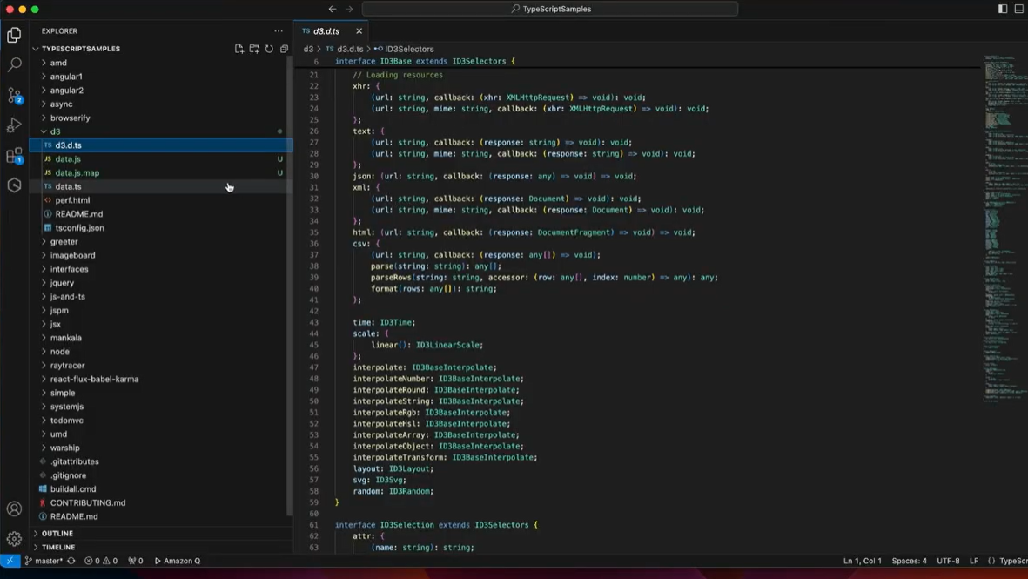The height and width of the screenshot is (579, 1028).
Task: Open the Run and Debug view
Action: click(14, 125)
